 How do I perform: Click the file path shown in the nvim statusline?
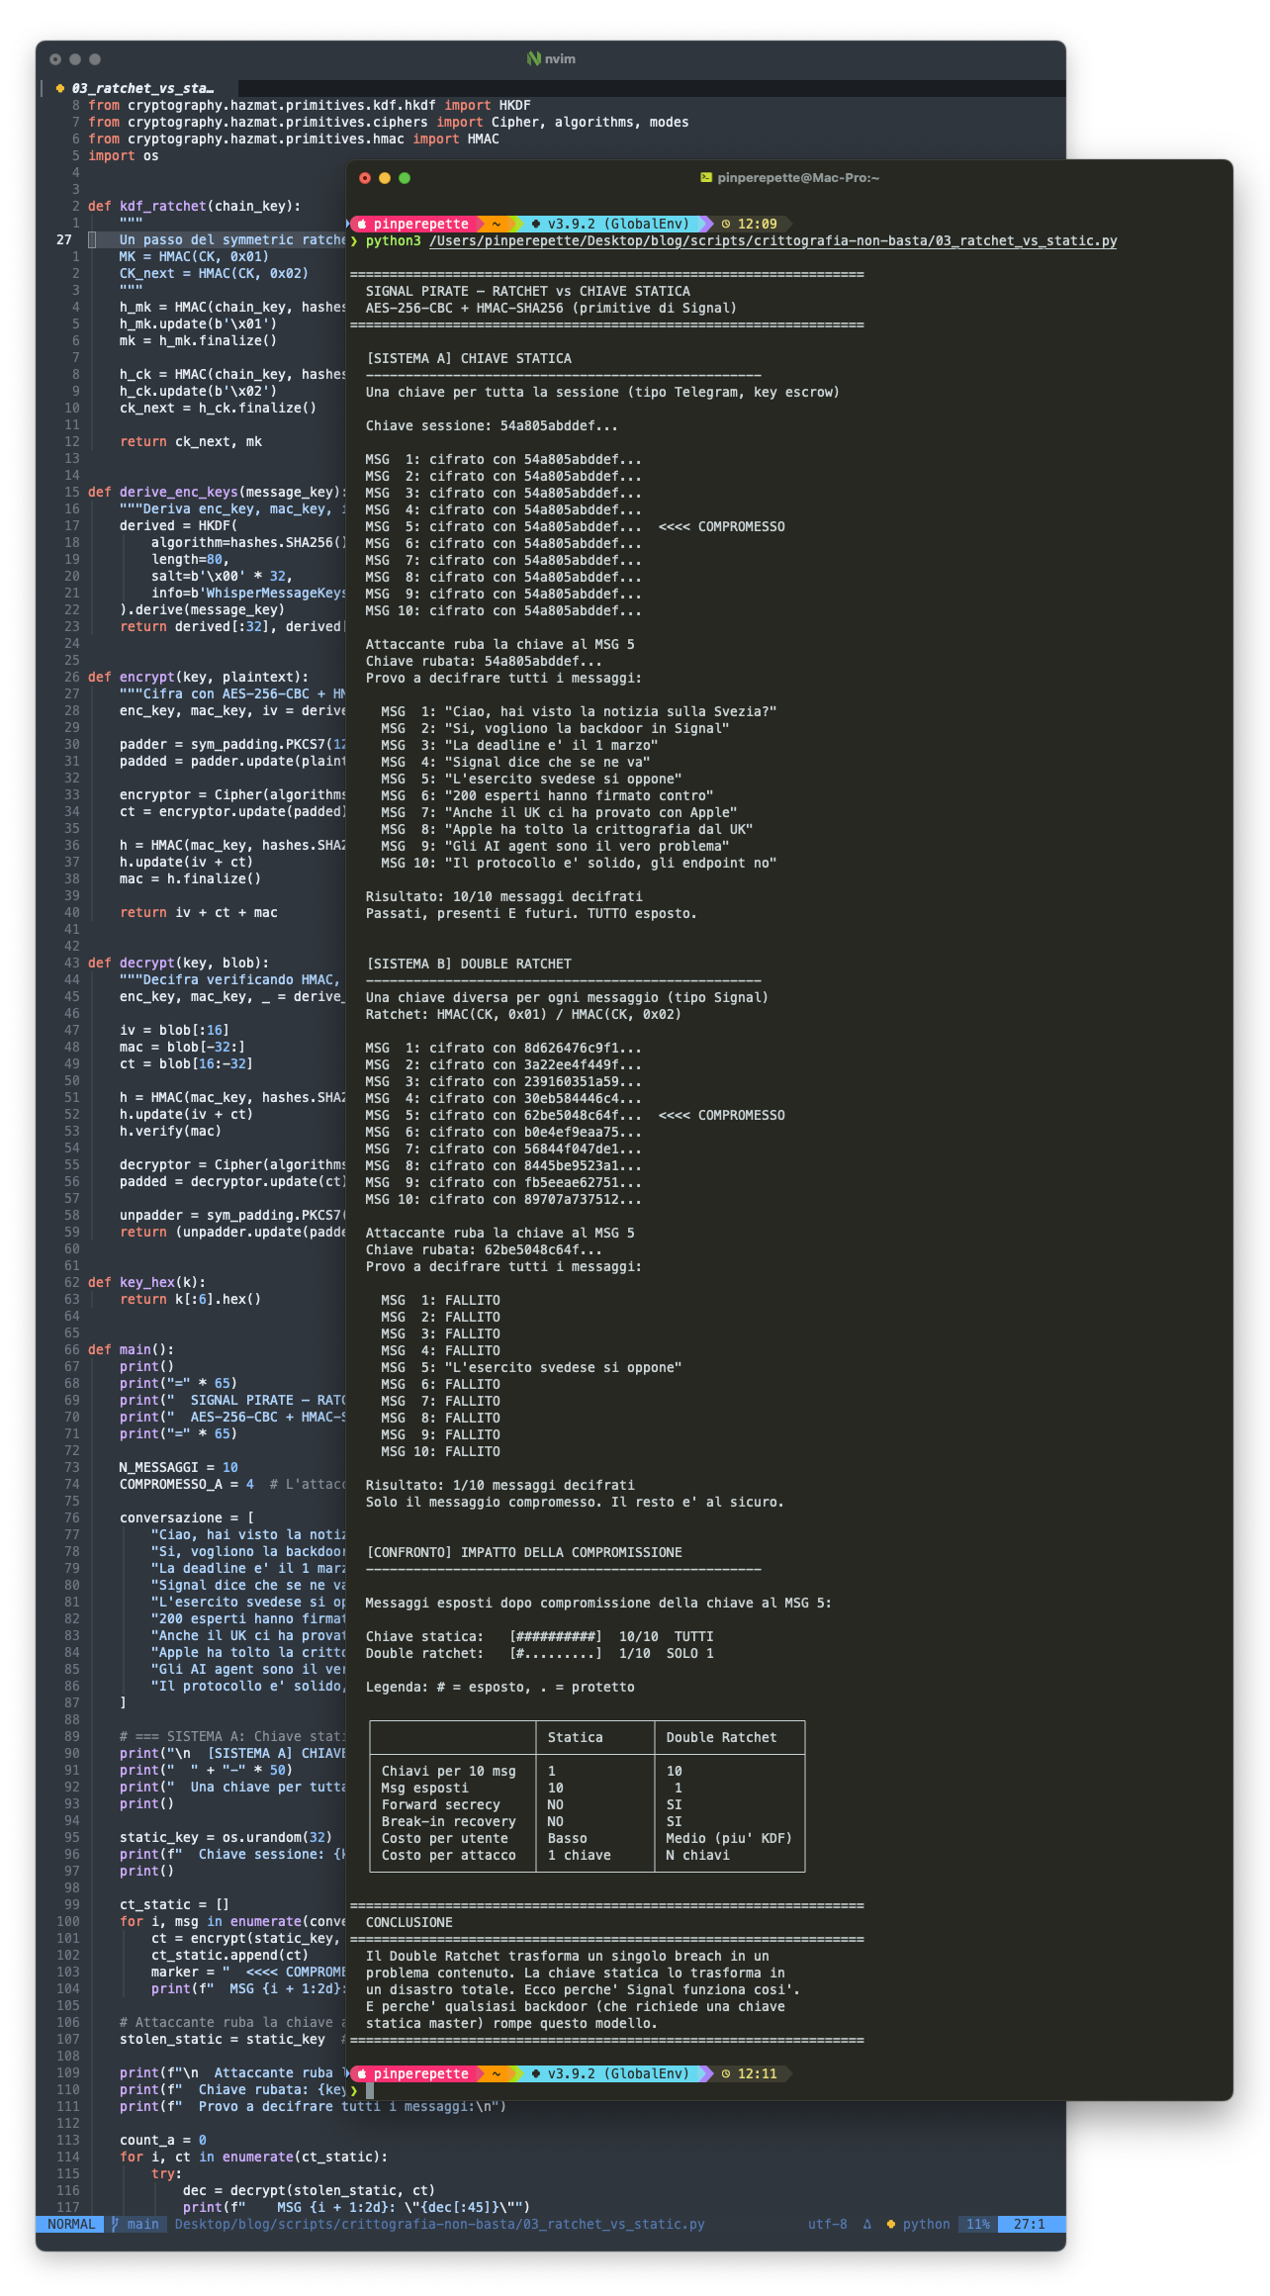coord(439,2224)
